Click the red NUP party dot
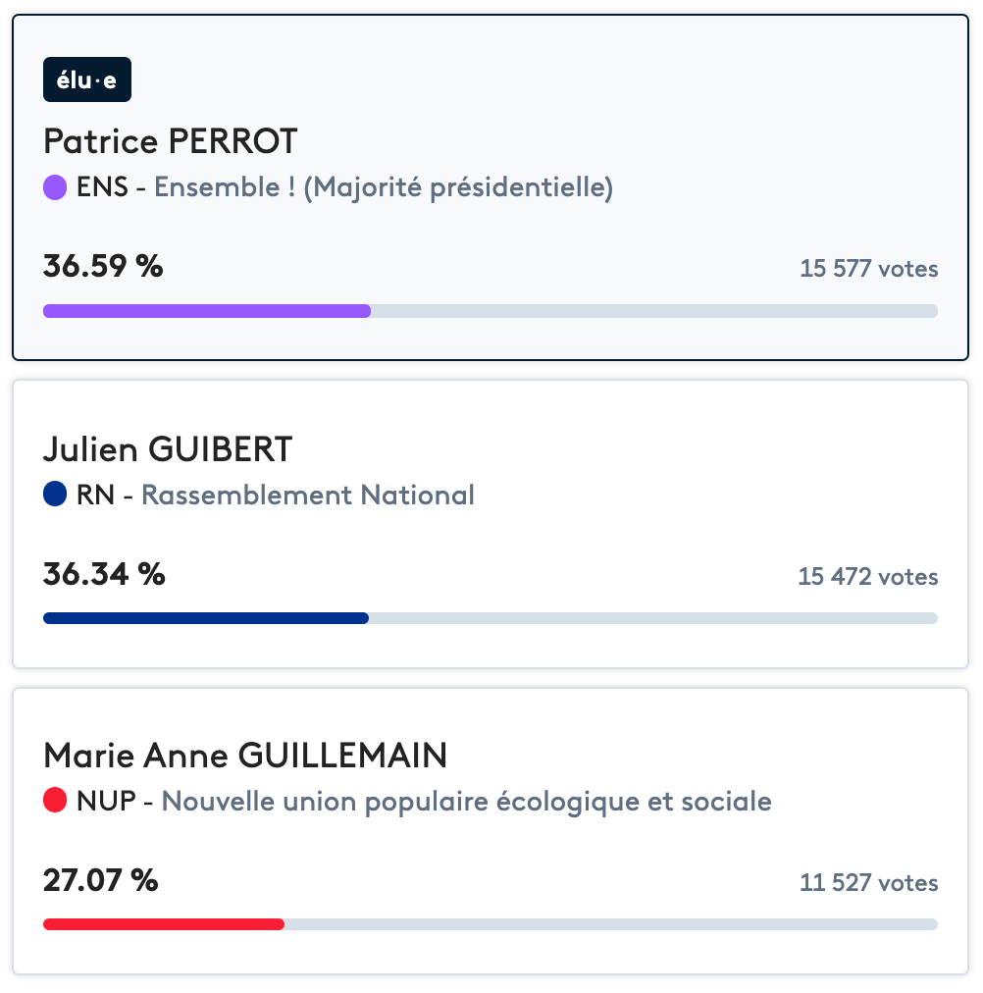 [x=55, y=802]
